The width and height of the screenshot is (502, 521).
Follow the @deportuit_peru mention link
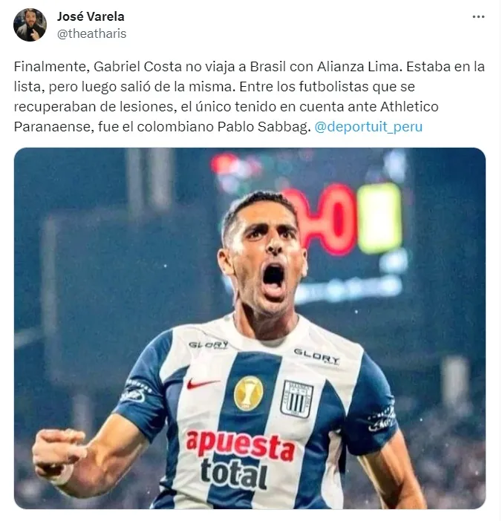click(x=368, y=127)
